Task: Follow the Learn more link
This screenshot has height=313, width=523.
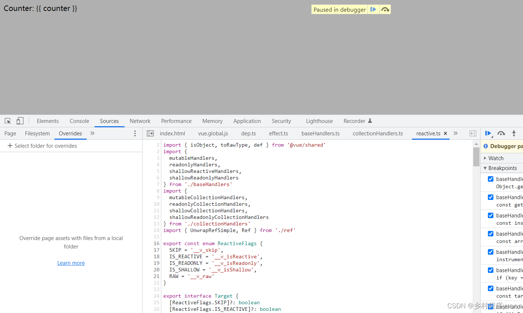Action: pyautogui.click(x=71, y=263)
